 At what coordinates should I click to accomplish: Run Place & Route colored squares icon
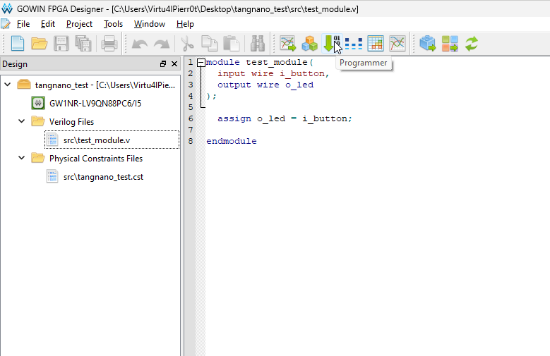pyautogui.click(x=450, y=44)
